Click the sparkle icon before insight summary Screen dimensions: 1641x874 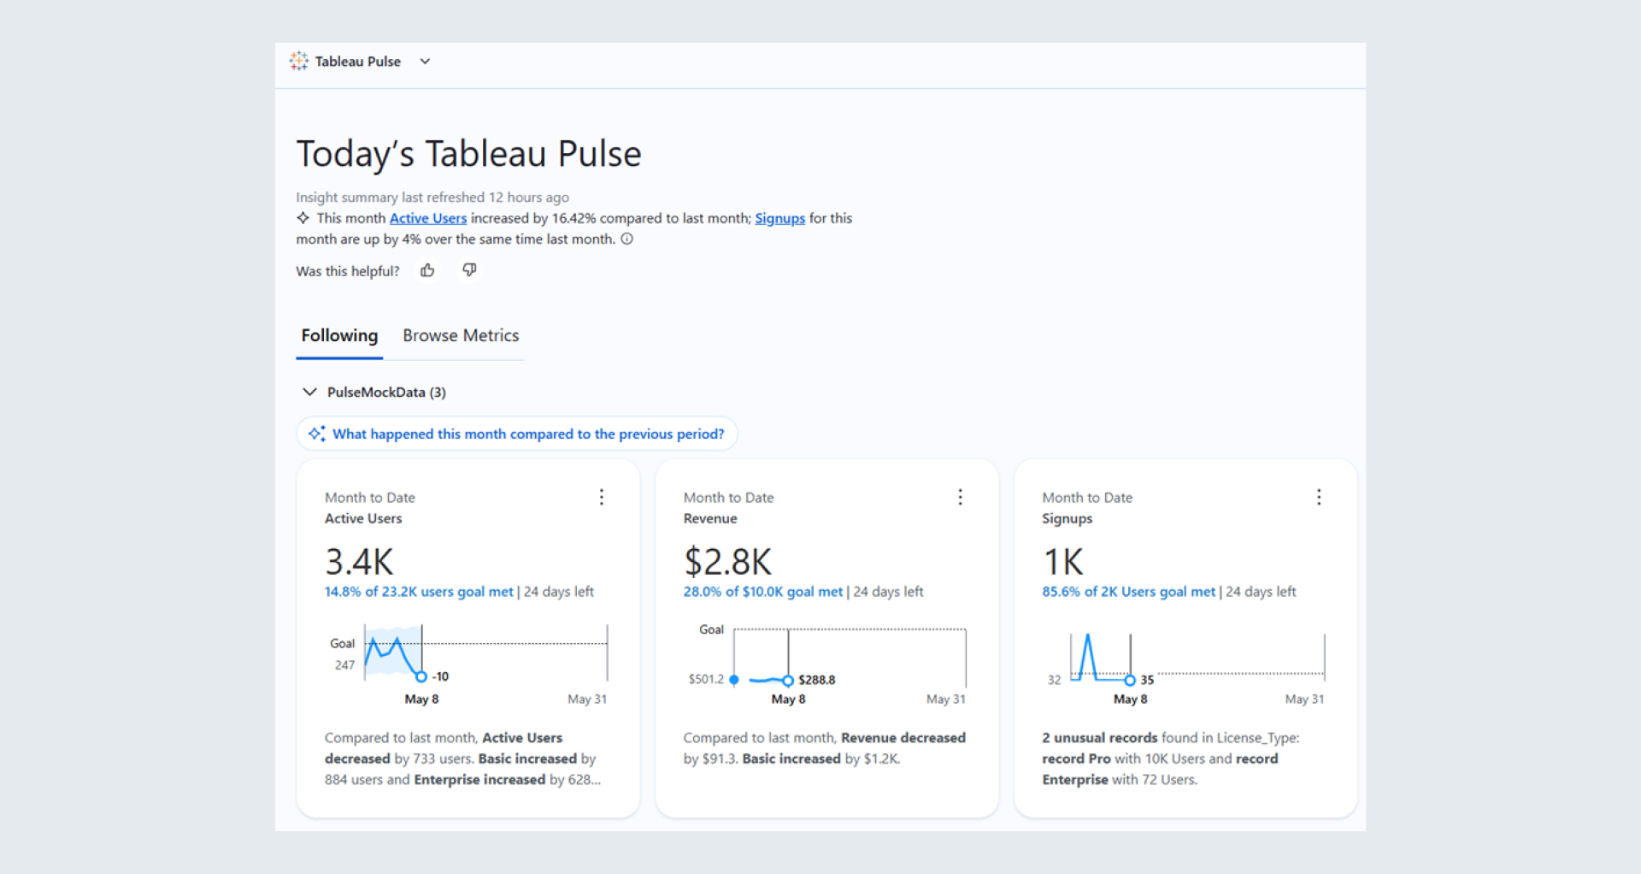pos(303,218)
